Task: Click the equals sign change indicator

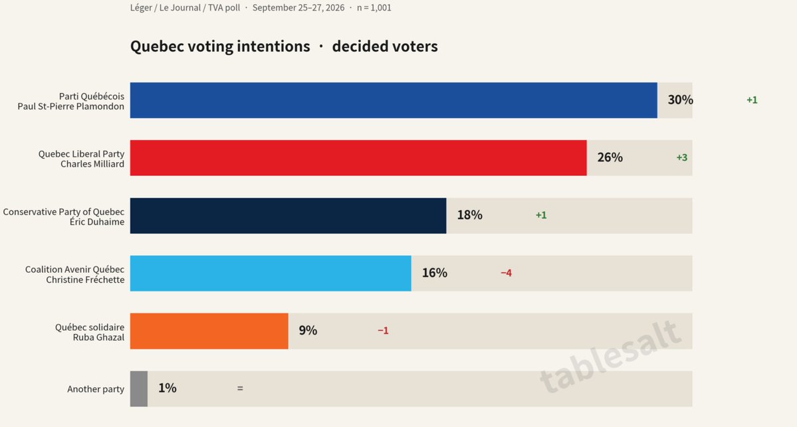Action: (240, 388)
